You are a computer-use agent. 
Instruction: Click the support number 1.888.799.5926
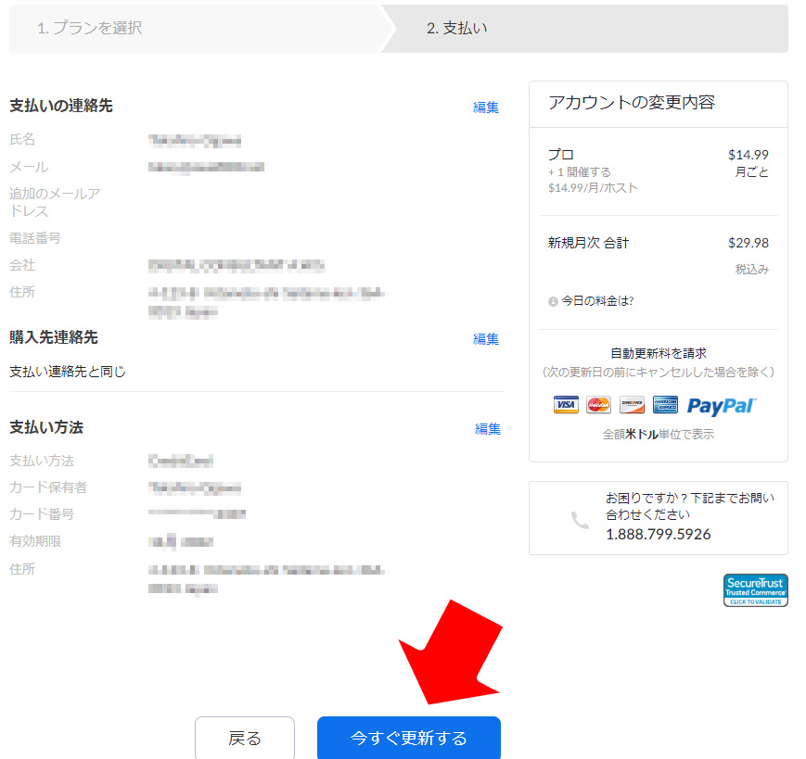[x=658, y=535]
